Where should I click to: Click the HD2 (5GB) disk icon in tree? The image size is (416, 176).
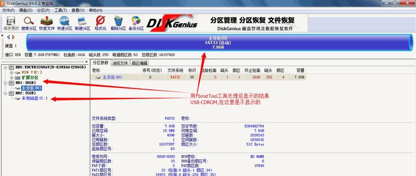coord(11,93)
